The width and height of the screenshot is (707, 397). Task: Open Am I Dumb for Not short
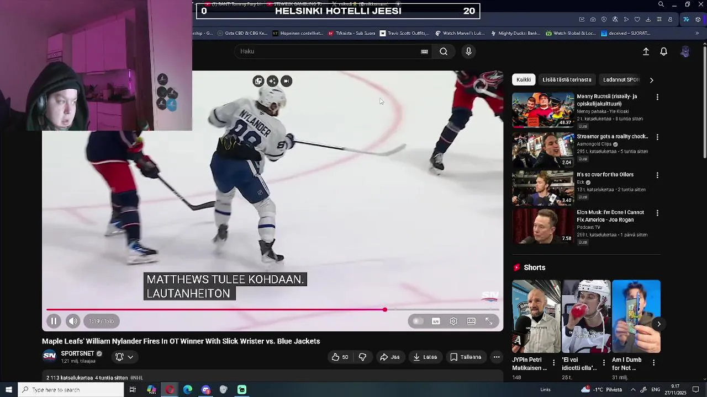point(636,316)
